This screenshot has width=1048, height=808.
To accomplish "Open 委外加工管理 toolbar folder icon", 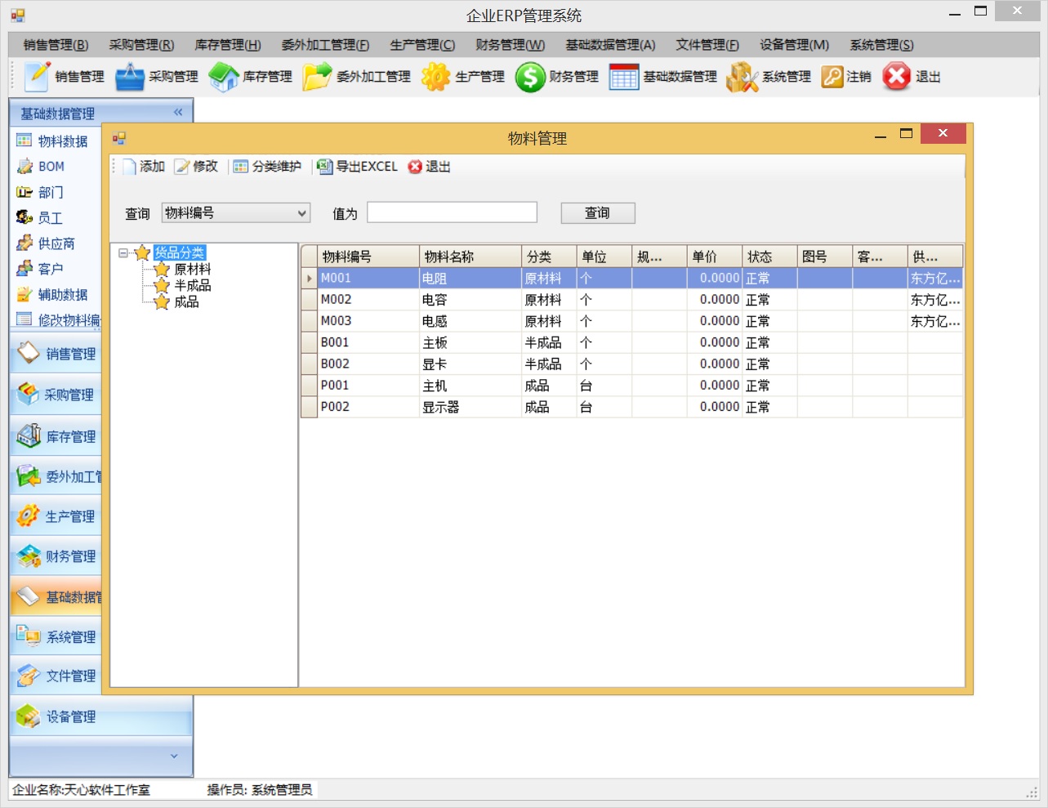I will [x=317, y=77].
